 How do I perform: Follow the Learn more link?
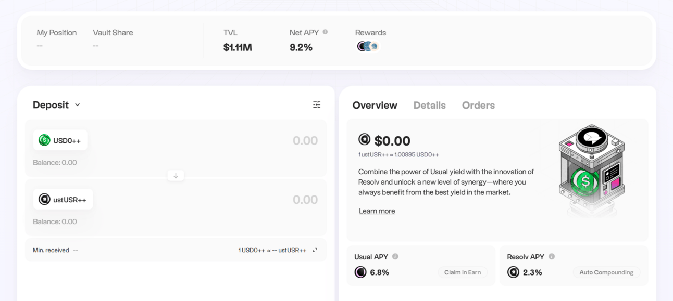[x=377, y=211]
